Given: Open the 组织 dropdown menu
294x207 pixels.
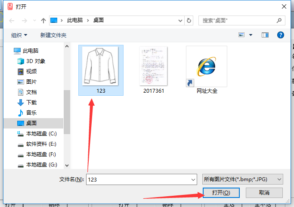Looking at the screenshot, I should [x=19, y=35].
